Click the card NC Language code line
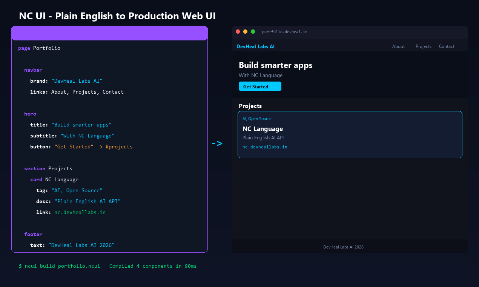The image size is (479, 287). 54,180
